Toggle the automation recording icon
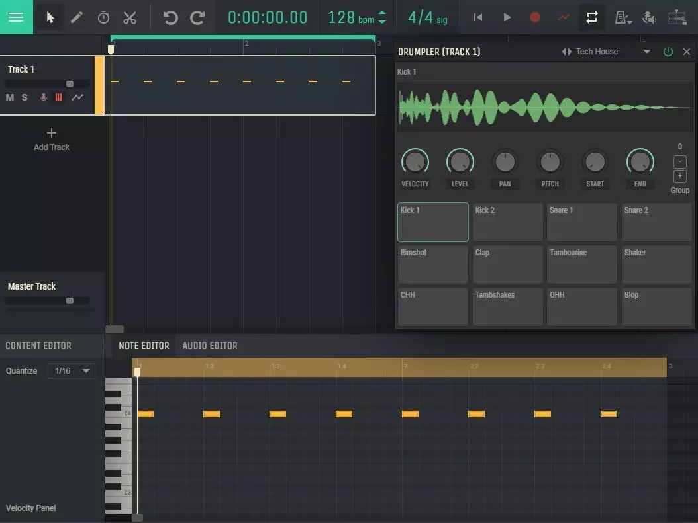This screenshot has width=698, height=523. pyautogui.click(x=563, y=17)
